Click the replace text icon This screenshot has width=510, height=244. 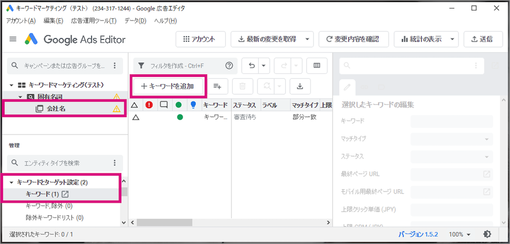(x=267, y=86)
